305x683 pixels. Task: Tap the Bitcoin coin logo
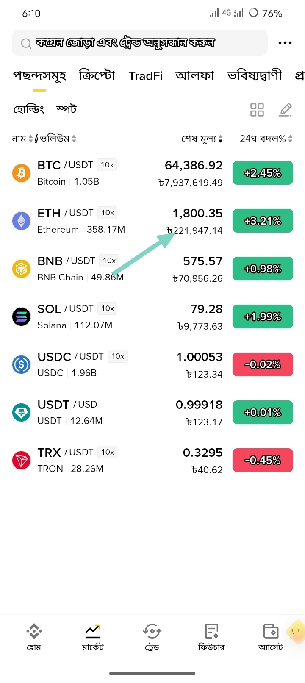(21, 173)
